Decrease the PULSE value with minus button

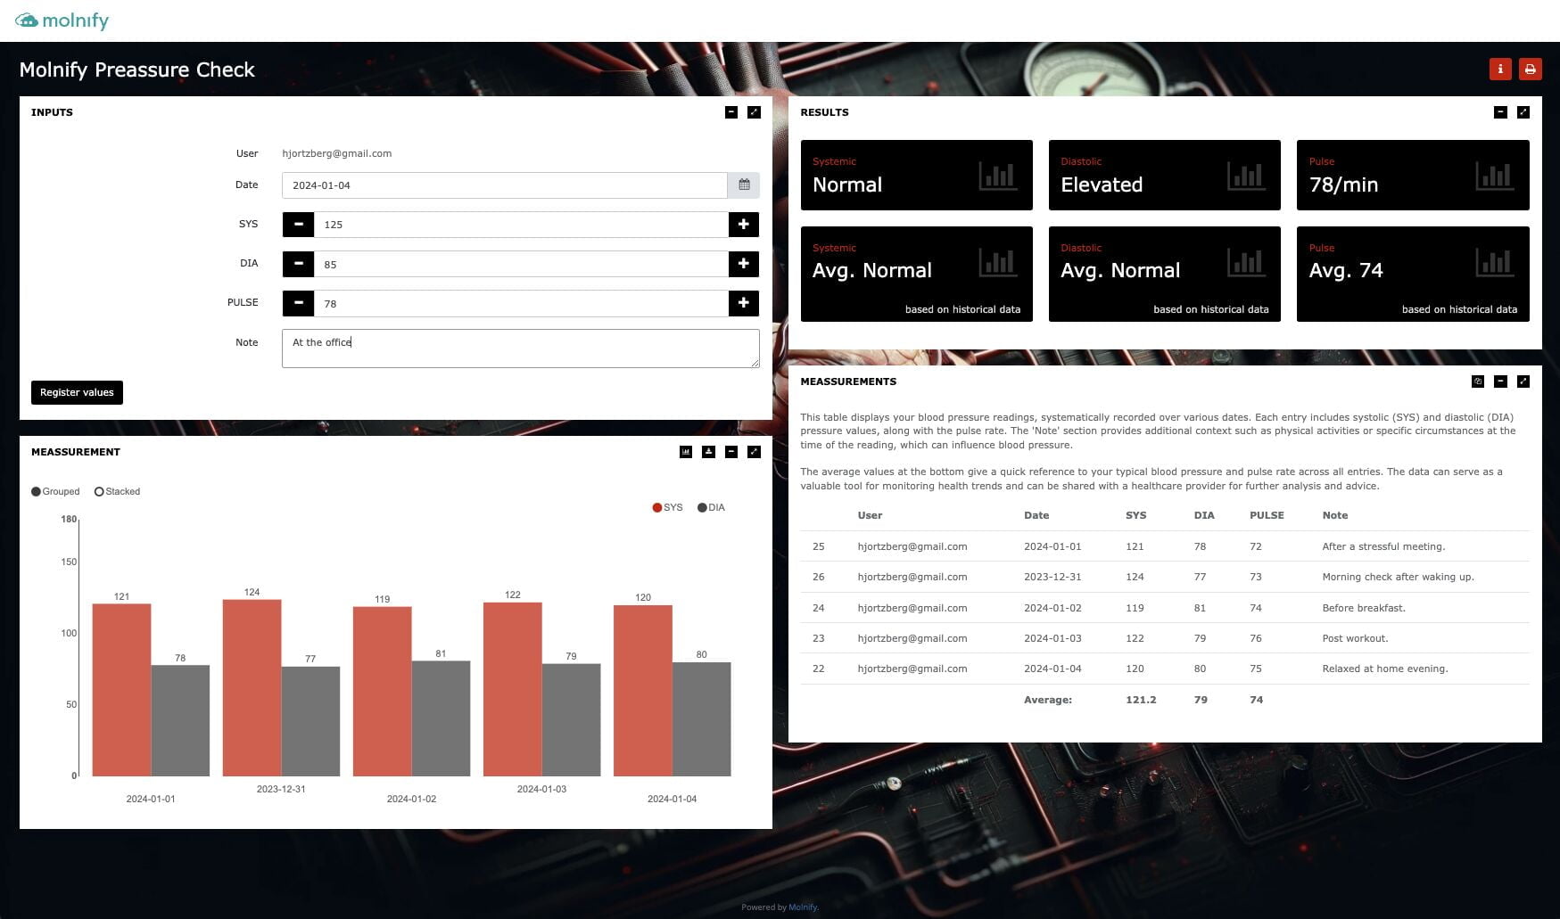299,303
